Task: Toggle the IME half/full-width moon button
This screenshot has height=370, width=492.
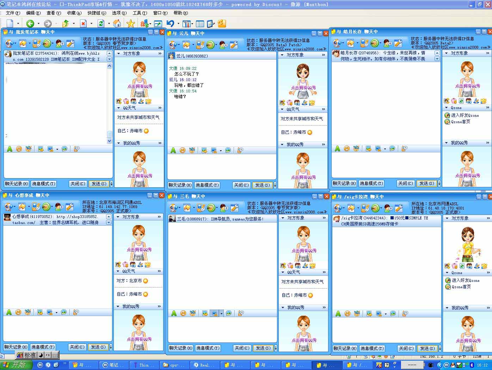Action: click(41, 355)
